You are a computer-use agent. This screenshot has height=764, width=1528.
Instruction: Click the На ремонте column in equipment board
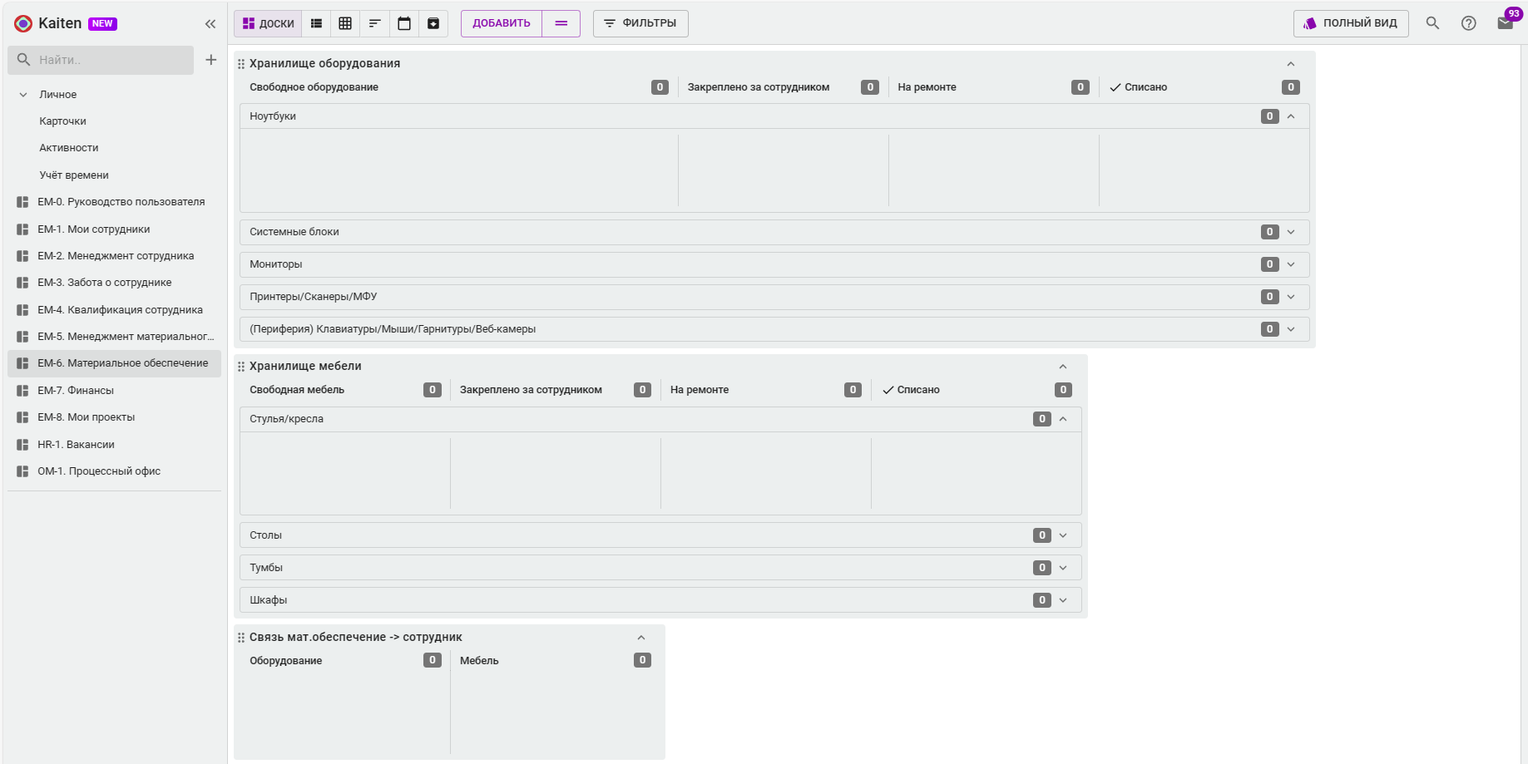point(927,87)
